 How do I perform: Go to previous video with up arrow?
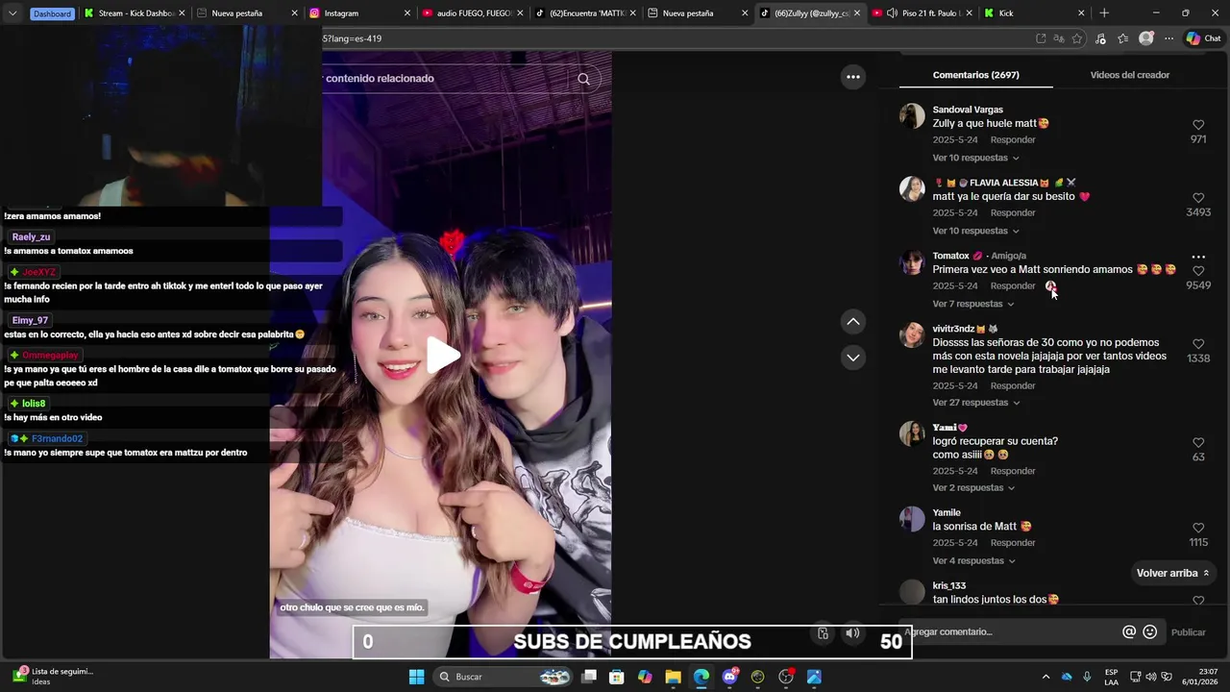click(853, 322)
